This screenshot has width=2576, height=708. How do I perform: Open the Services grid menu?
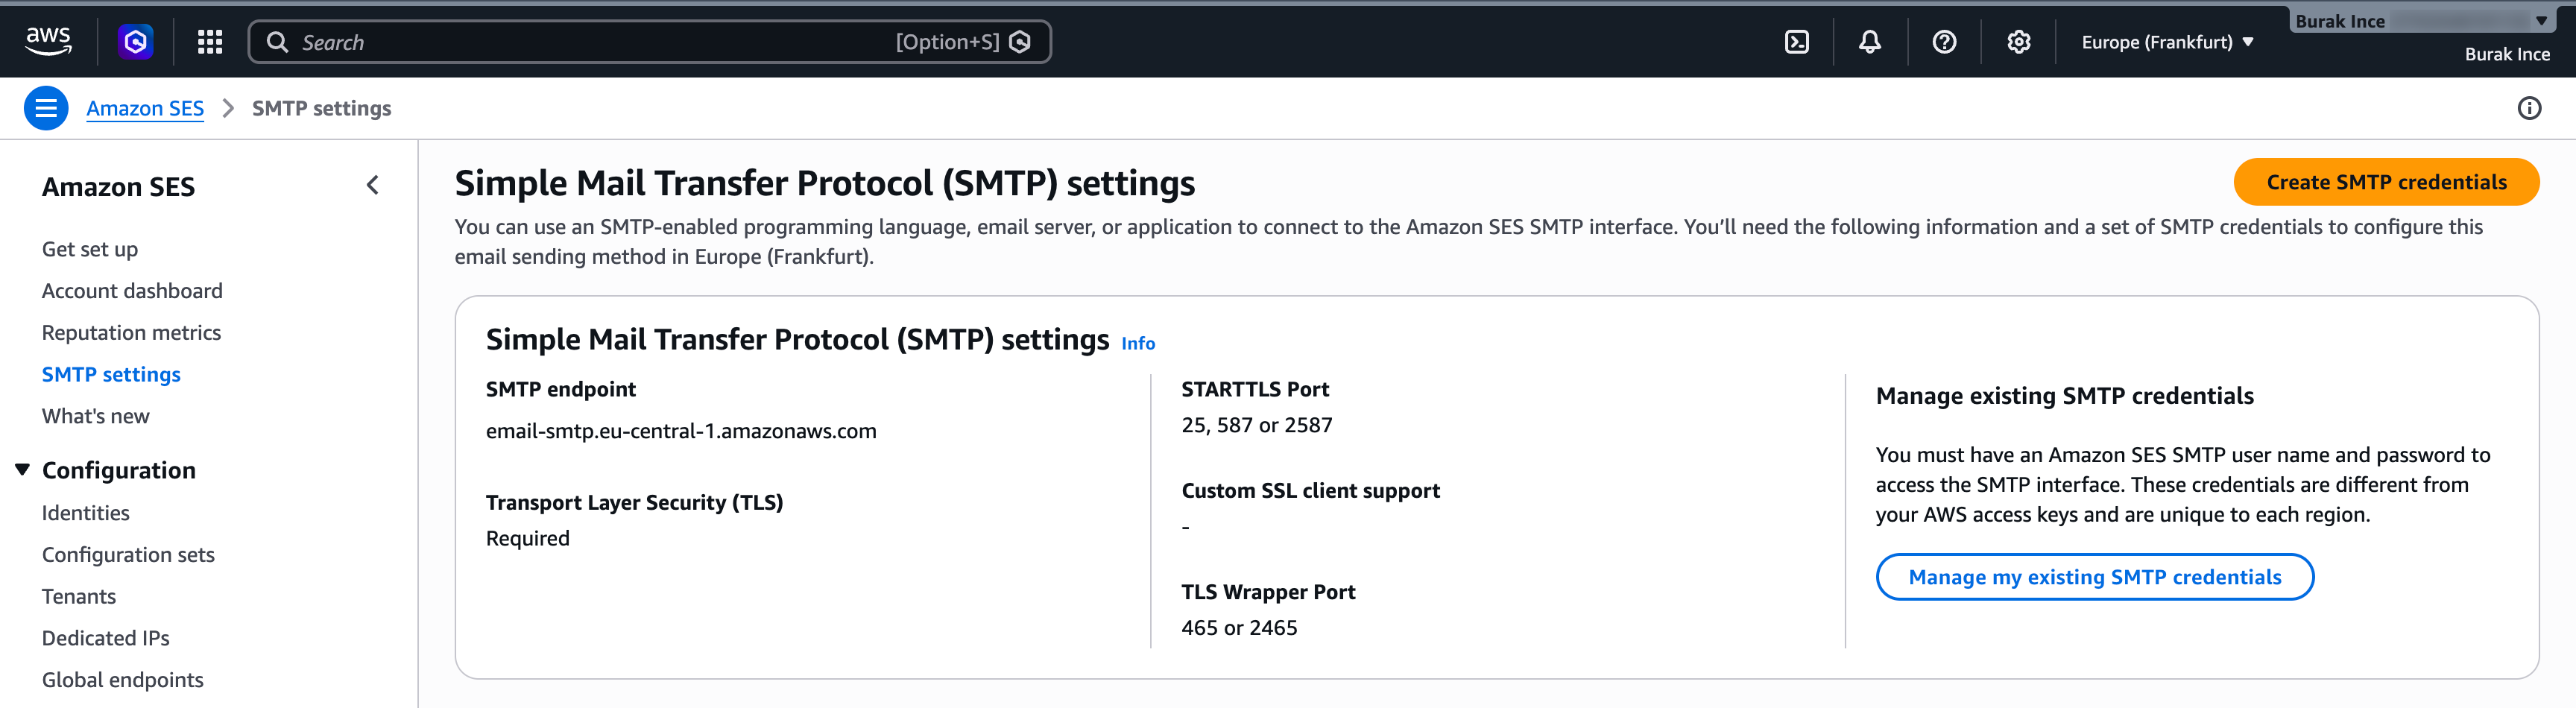point(209,41)
